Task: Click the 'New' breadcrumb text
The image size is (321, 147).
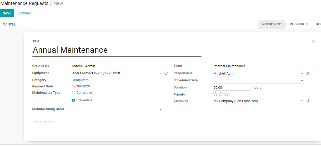Action: click(x=58, y=3)
